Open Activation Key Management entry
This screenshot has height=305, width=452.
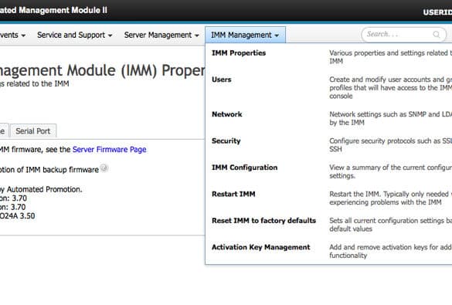[x=261, y=247]
